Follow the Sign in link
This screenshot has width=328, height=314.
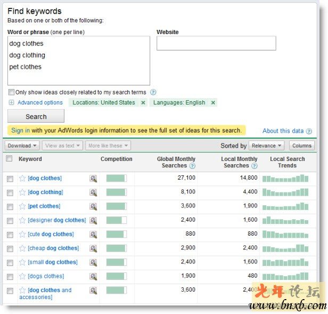(20, 131)
